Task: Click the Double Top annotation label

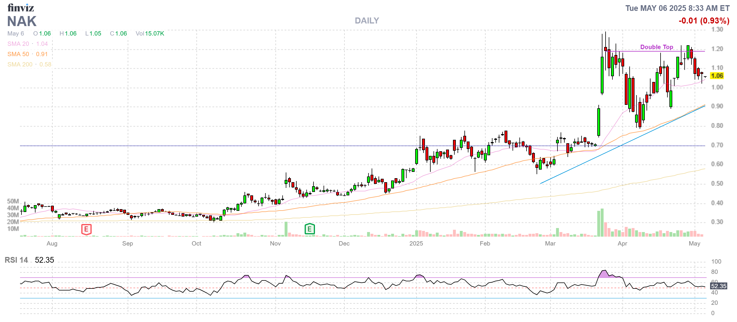Action: coord(657,47)
